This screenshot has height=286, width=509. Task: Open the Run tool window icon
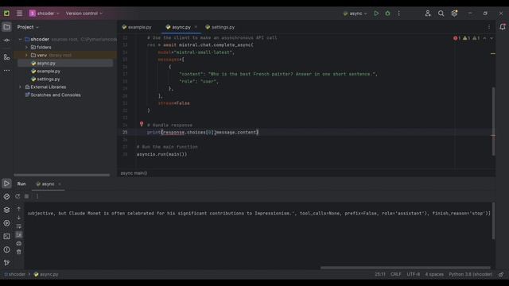coord(6,184)
